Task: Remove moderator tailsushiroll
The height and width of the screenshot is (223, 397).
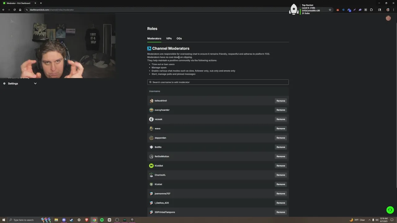Action: pos(281,101)
